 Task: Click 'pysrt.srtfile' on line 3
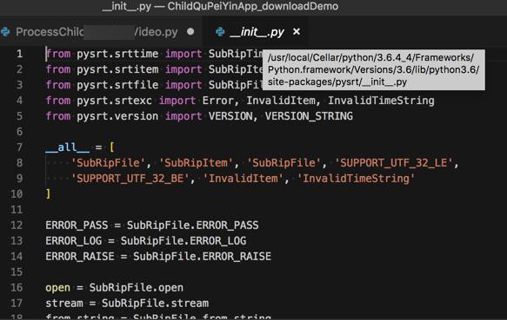(x=117, y=85)
